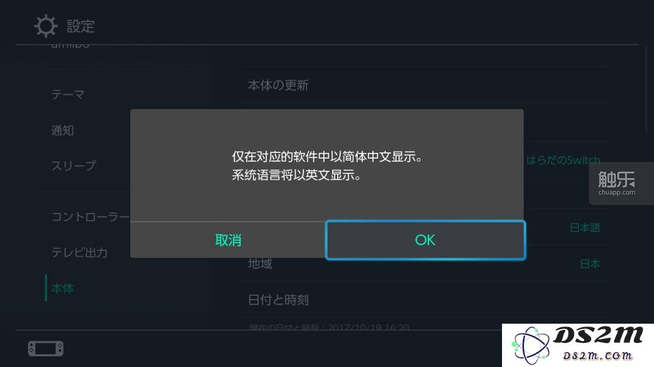Open コントローラー sidebar entry

(91, 217)
